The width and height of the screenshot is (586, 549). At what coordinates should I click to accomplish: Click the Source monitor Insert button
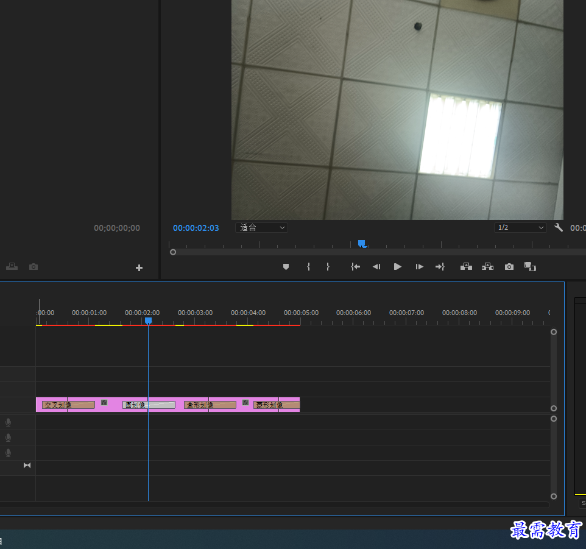tap(12, 267)
